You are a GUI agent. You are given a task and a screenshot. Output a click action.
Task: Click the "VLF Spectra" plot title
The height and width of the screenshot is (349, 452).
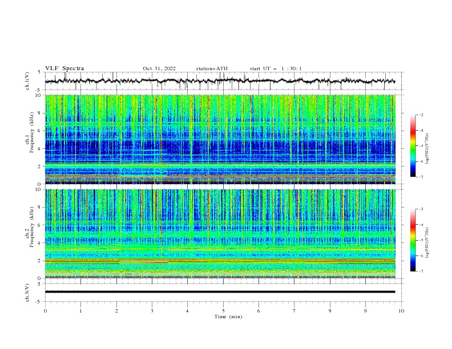(64, 68)
